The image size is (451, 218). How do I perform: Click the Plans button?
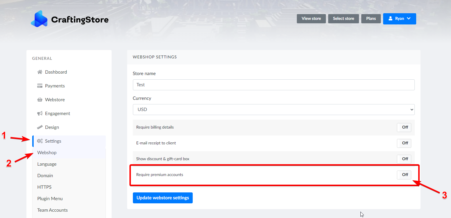[x=371, y=18]
